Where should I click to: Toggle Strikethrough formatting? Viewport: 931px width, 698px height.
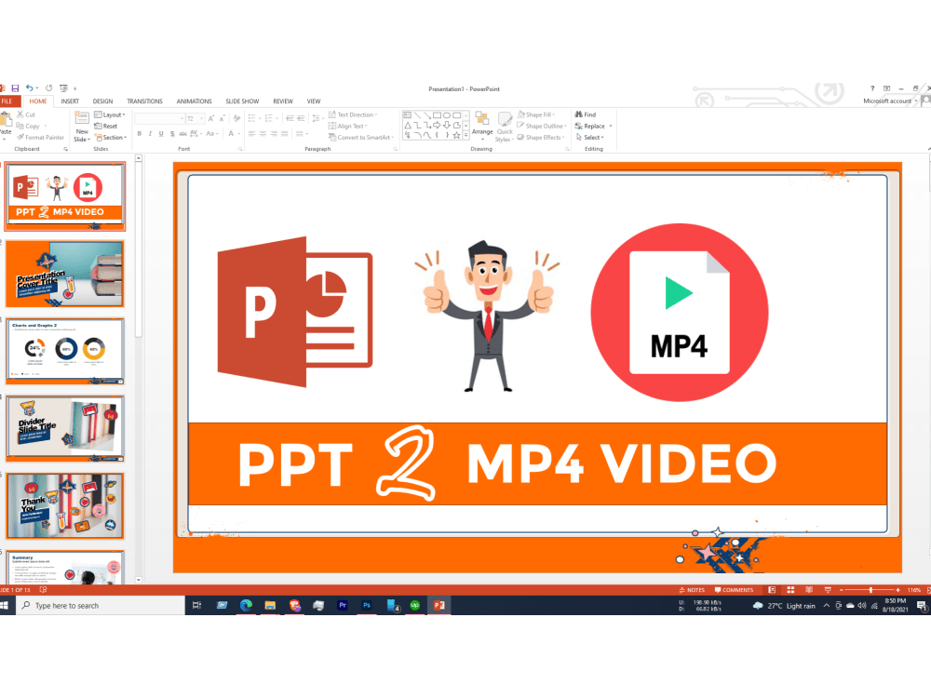[182, 133]
